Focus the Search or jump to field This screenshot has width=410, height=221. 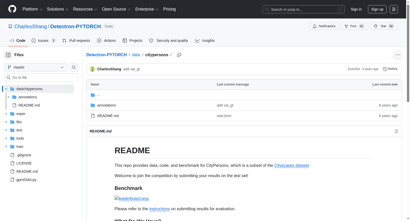tap(304, 9)
